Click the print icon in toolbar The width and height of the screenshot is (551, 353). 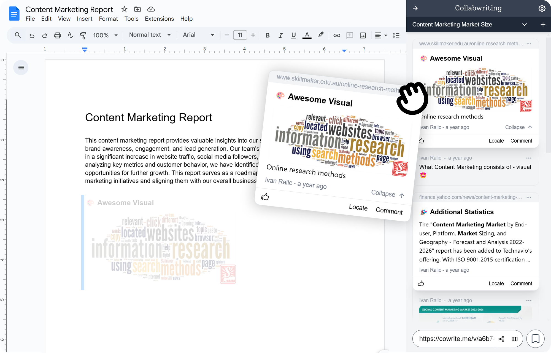57,35
